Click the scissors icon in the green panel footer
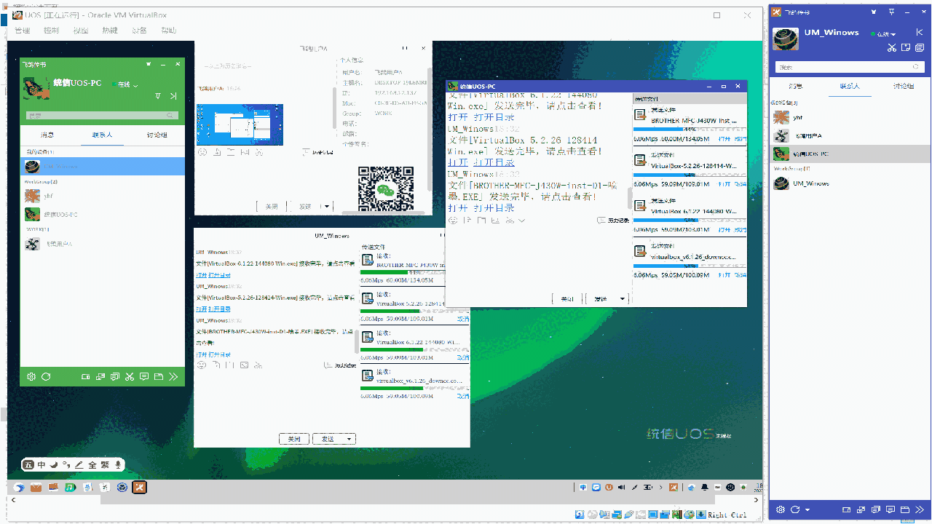 [x=129, y=376]
